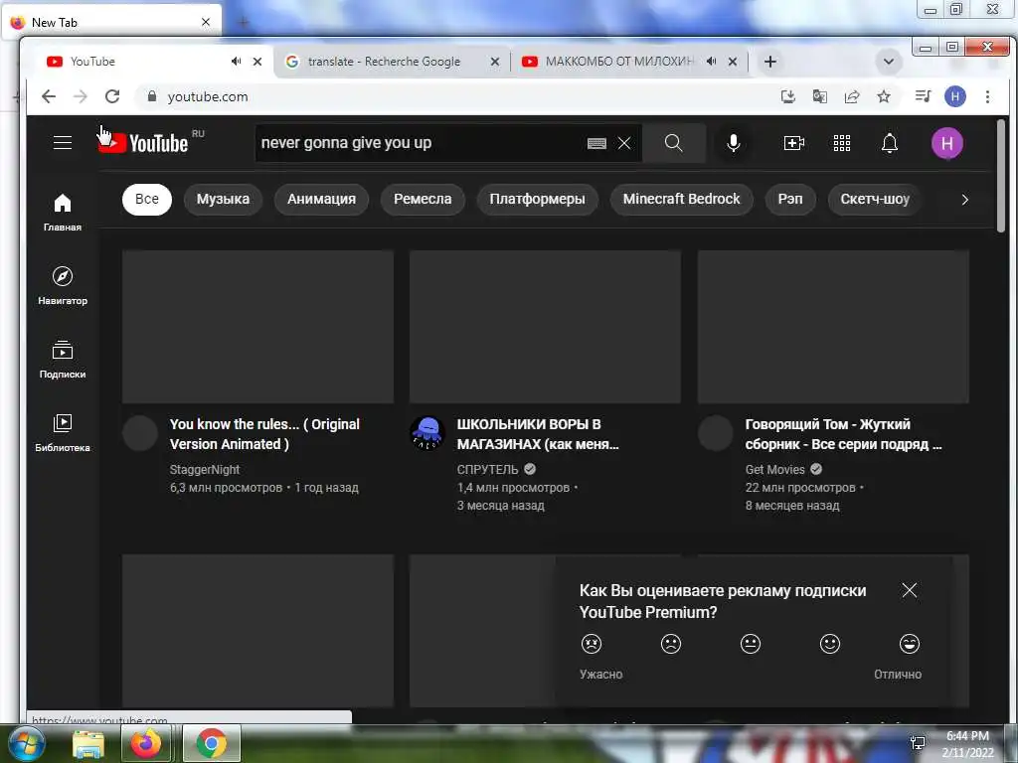Open notifications bell
The height and width of the screenshot is (763, 1018).
pyautogui.click(x=890, y=143)
